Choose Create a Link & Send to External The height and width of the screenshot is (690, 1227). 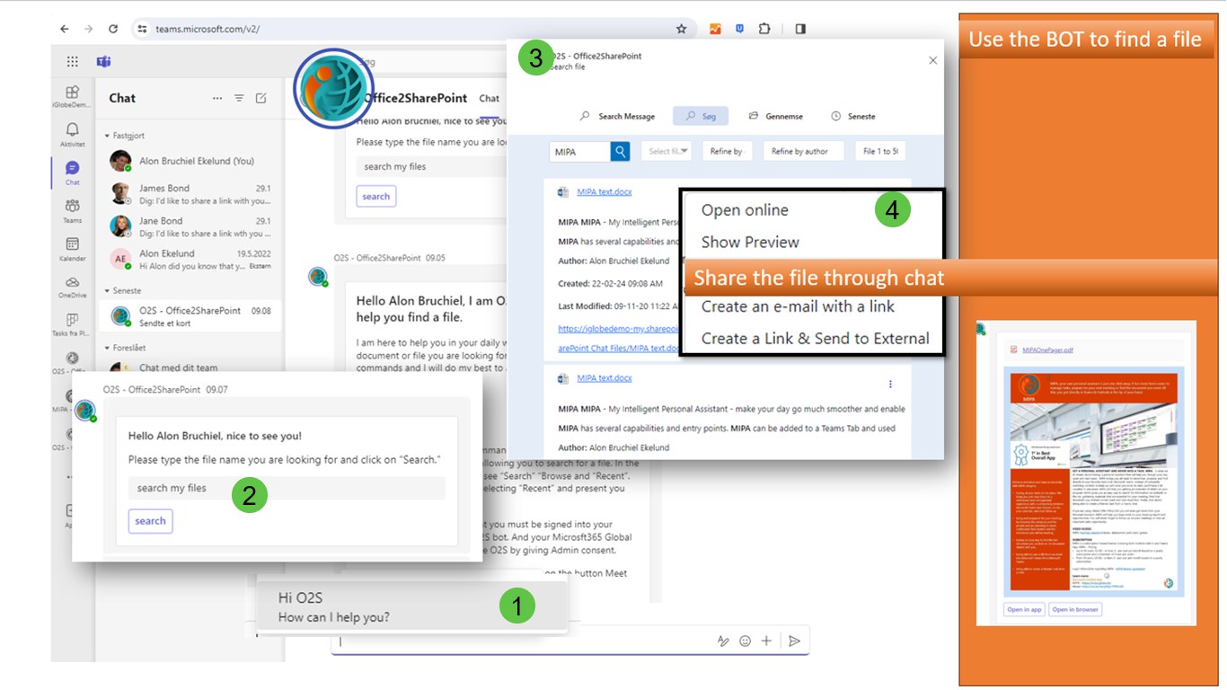[x=815, y=338]
